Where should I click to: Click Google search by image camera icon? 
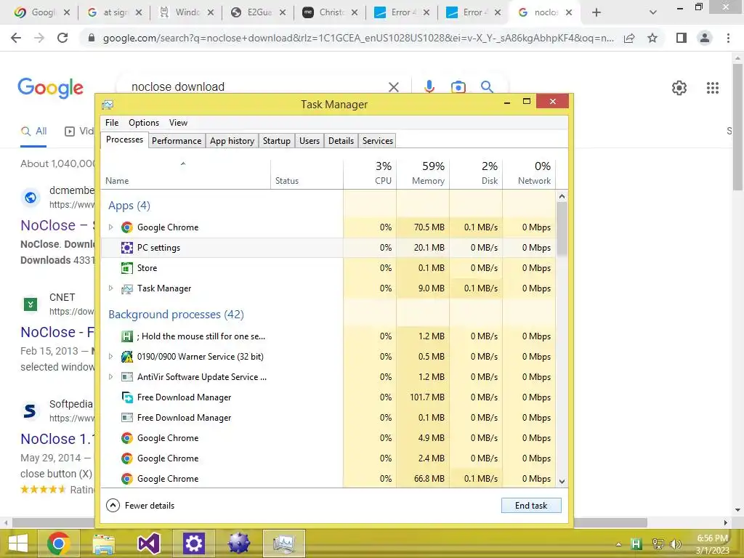(x=458, y=87)
